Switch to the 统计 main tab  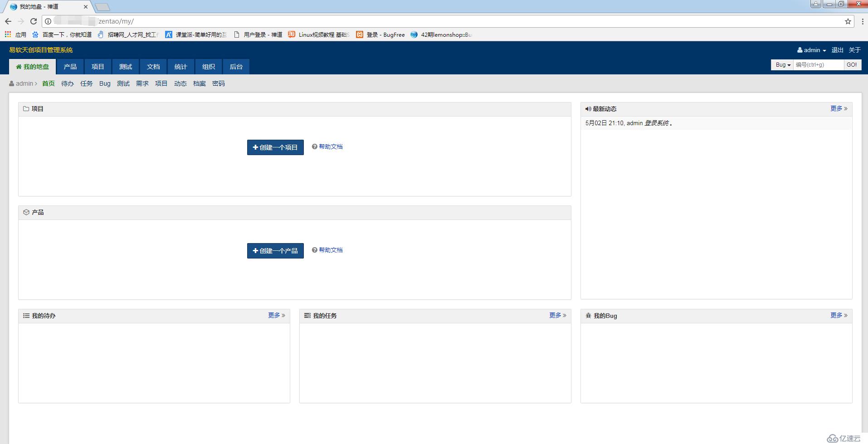(x=181, y=67)
